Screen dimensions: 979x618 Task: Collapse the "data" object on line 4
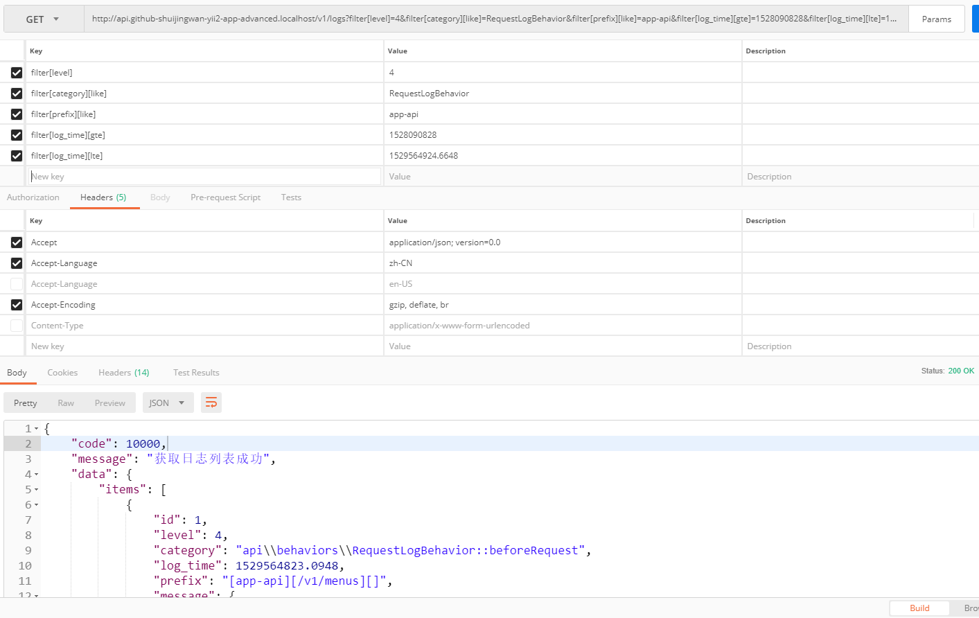click(x=37, y=475)
